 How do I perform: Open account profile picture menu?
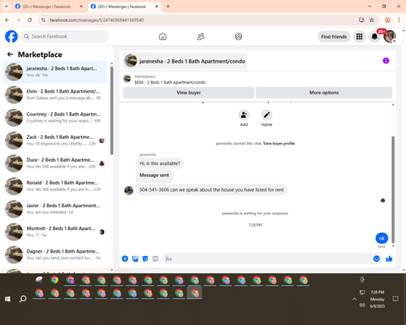pyautogui.click(x=390, y=37)
